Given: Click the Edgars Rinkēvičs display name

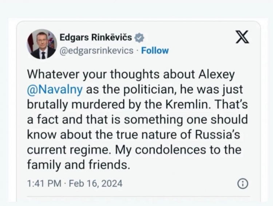Looking at the screenshot, I should [x=96, y=37].
